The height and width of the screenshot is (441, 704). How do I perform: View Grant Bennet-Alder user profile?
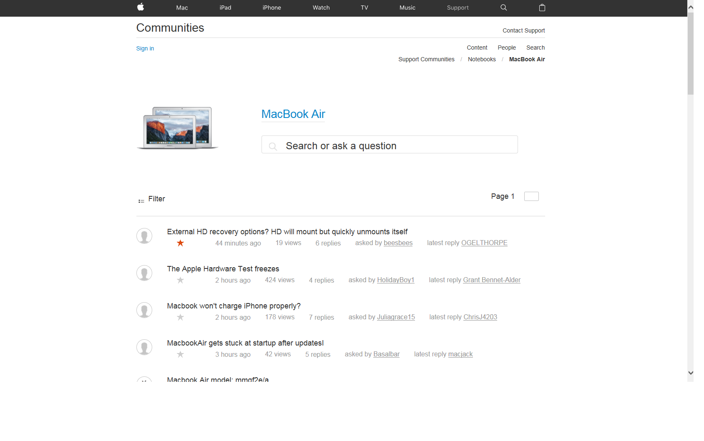tap(492, 280)
